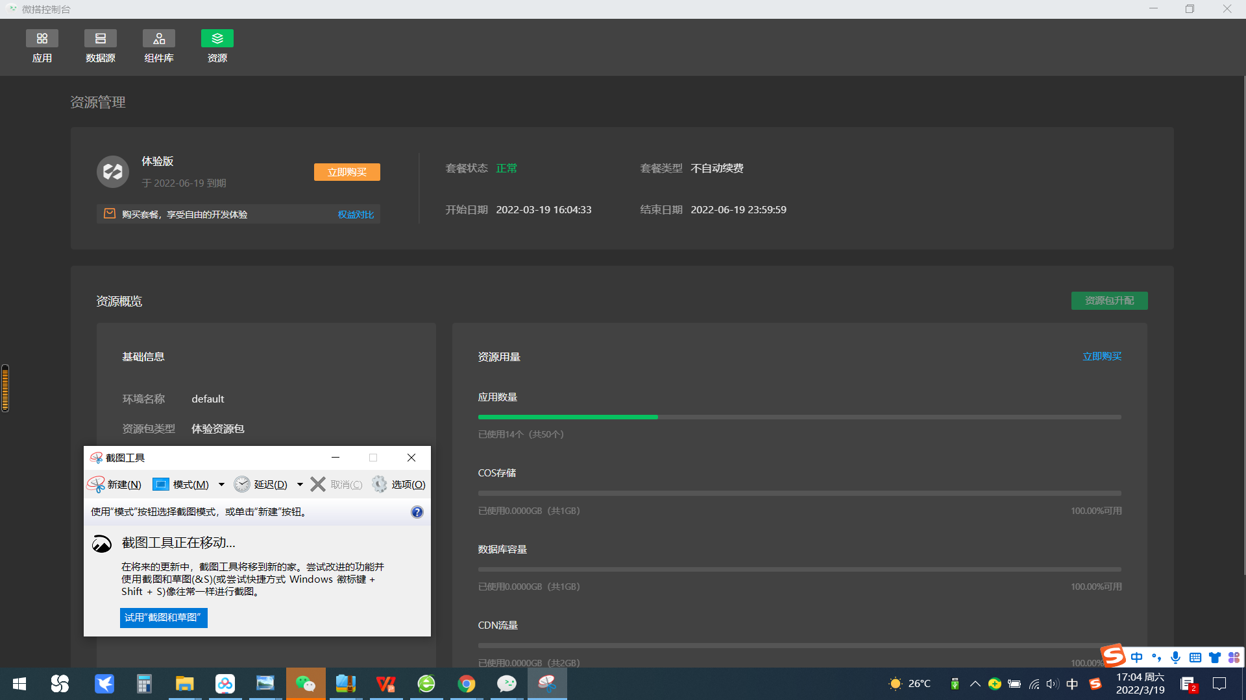This screenshot has height=700, width=1246.
Task: Click 新建 scissors icon in Snipping Tool
Action: [x=97, y=484]
